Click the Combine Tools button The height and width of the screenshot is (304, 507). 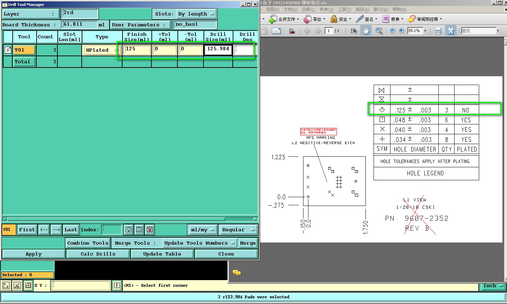point(88,243)
